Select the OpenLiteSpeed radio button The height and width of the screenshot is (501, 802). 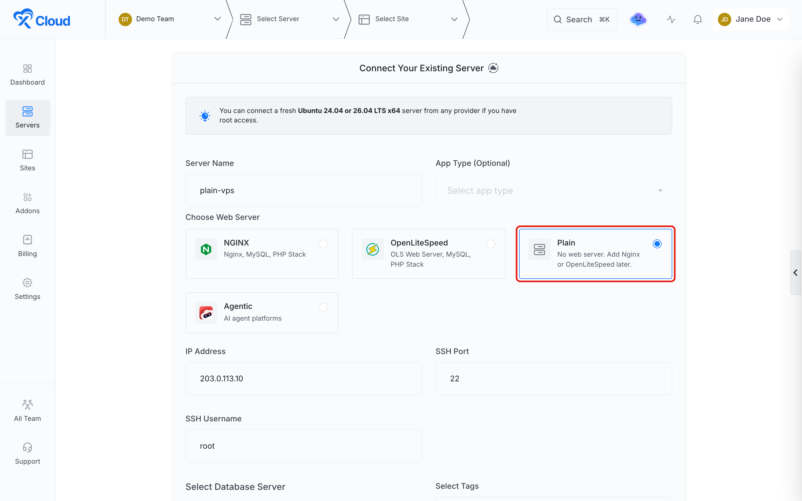(x=490, y=244)
